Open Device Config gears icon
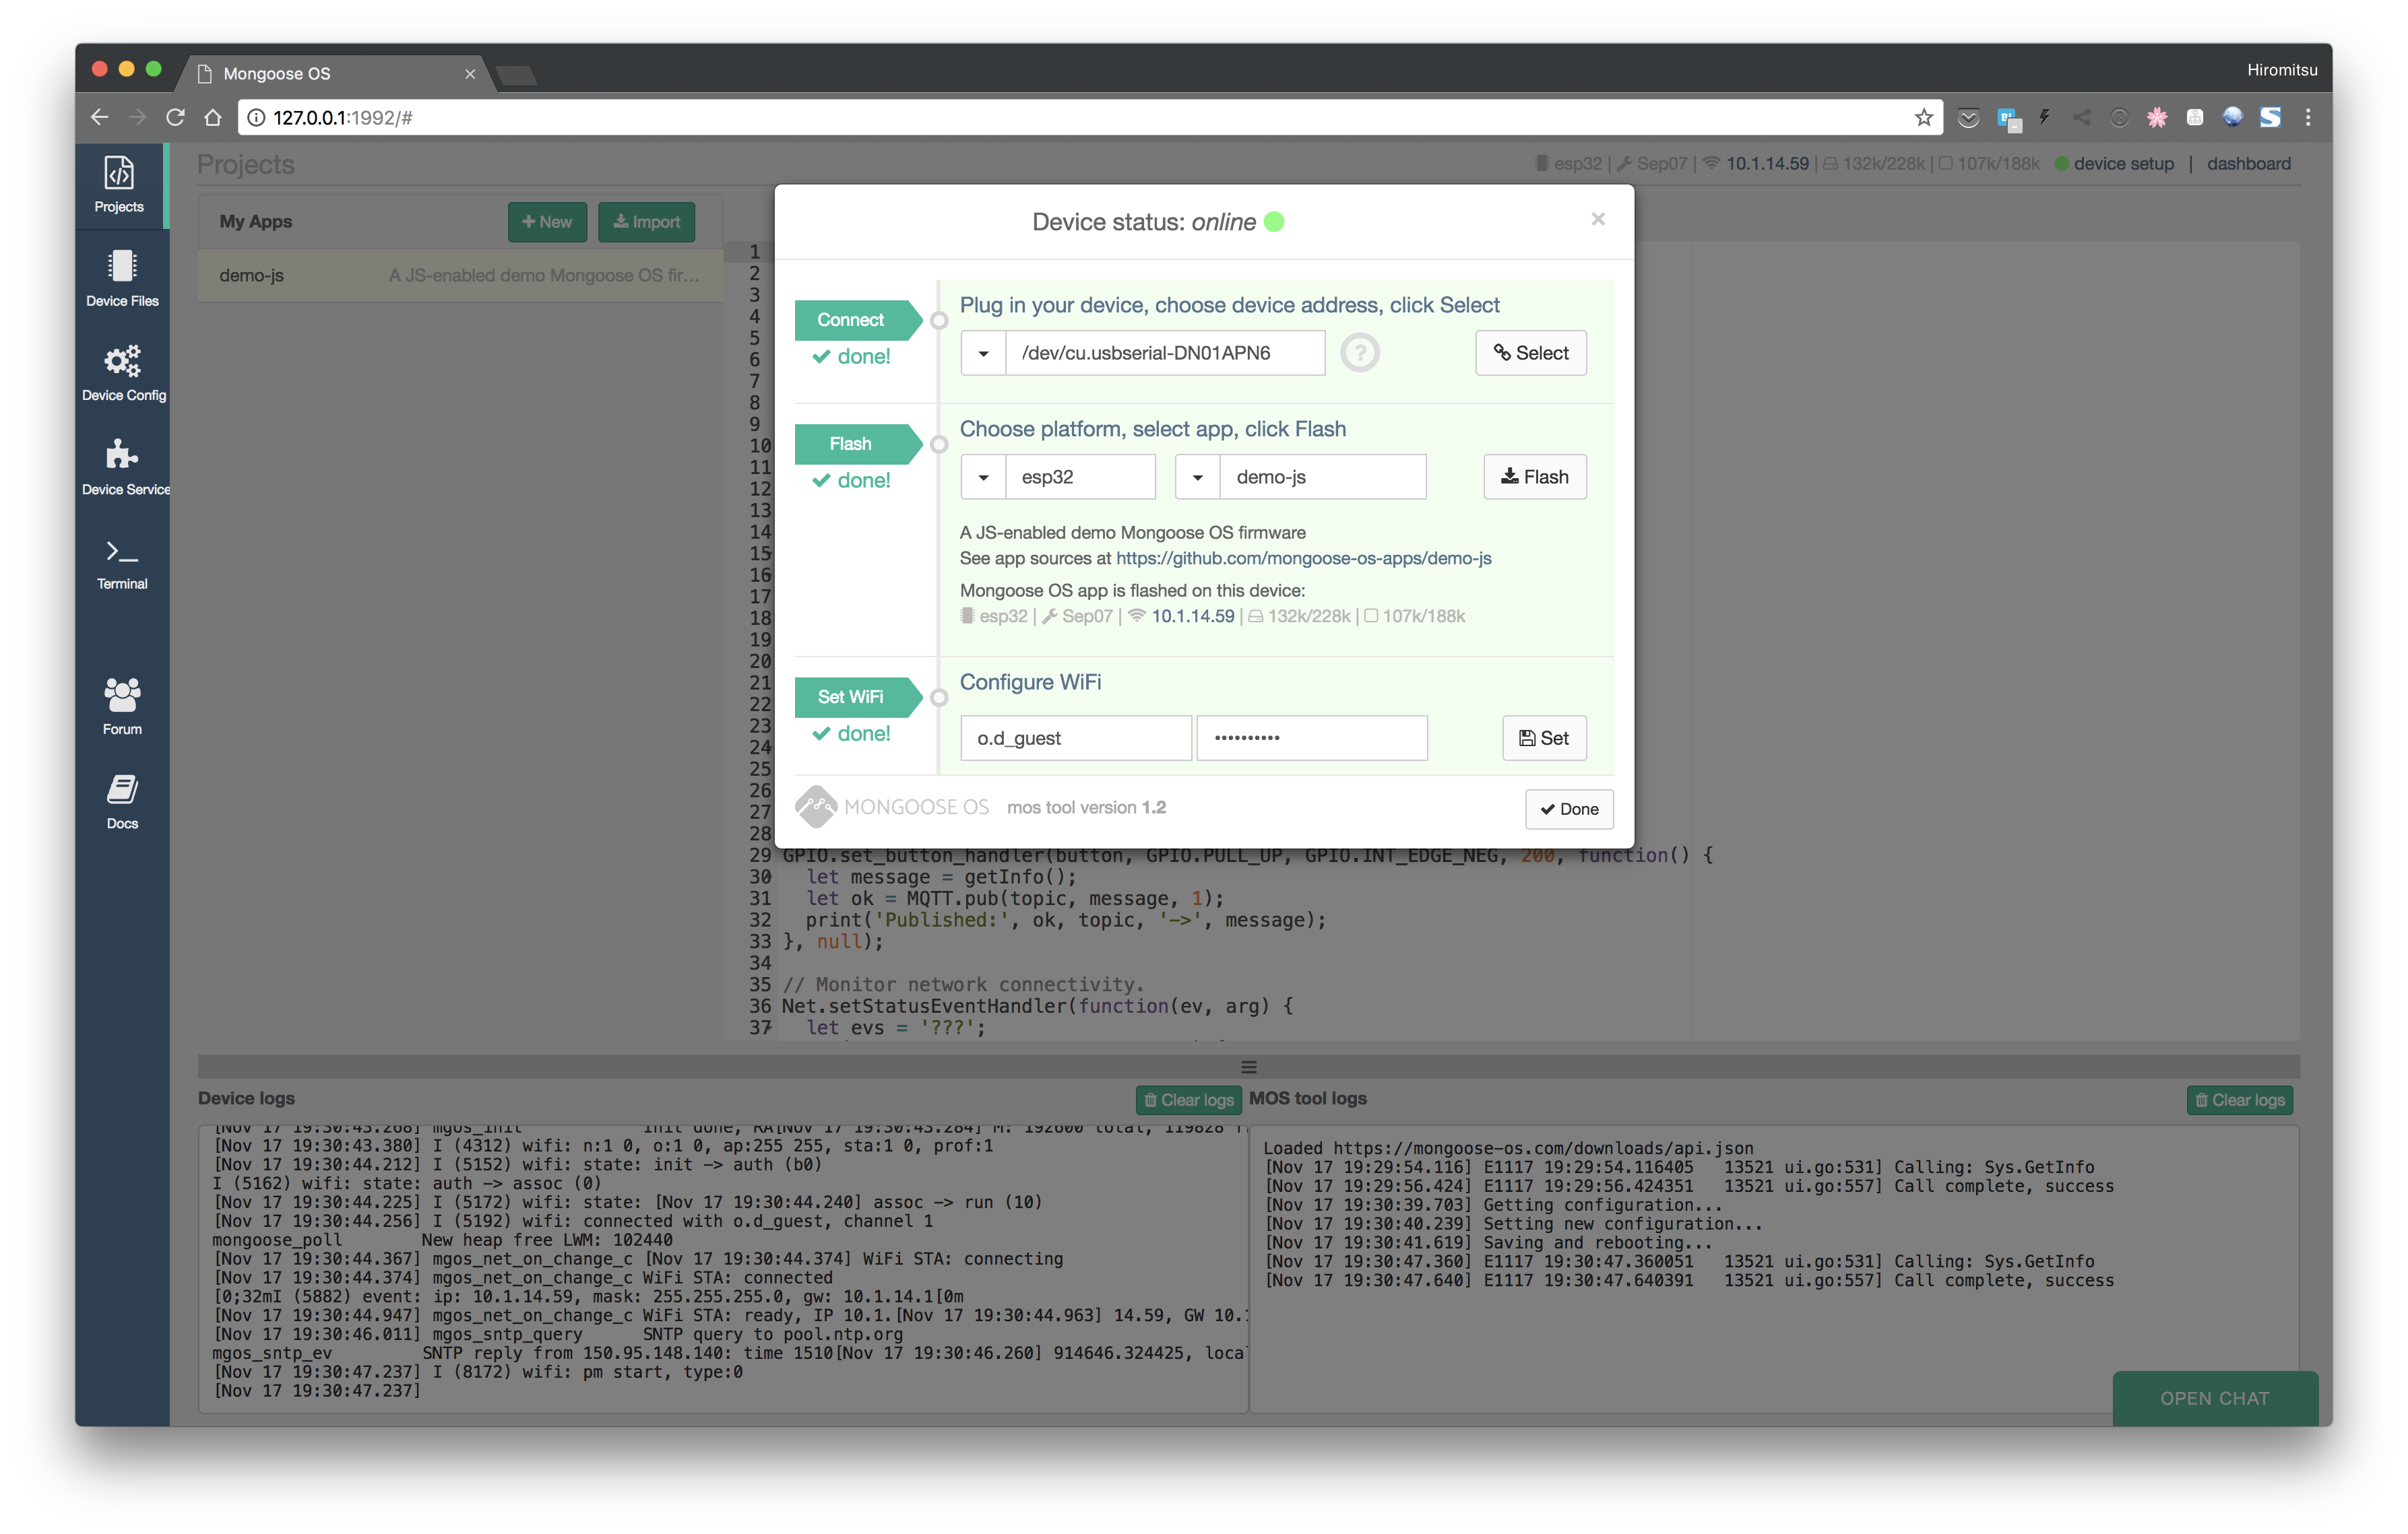2408x1534 pixels. tap(122, 372)
